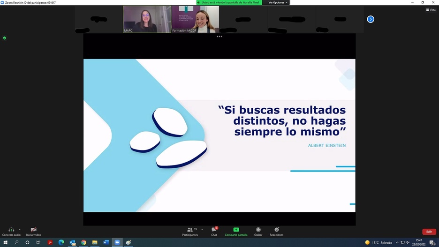Open the Chat panel
439x247 pixels.
pyautogui.click(x=214, y=230)
